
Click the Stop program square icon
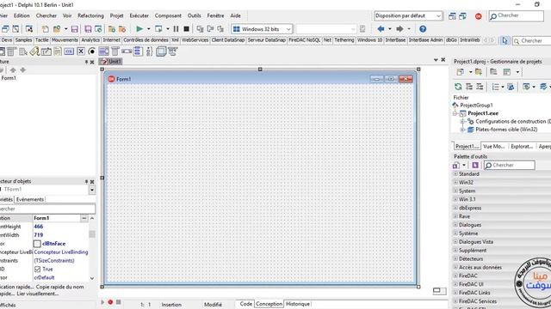point(187,28)
